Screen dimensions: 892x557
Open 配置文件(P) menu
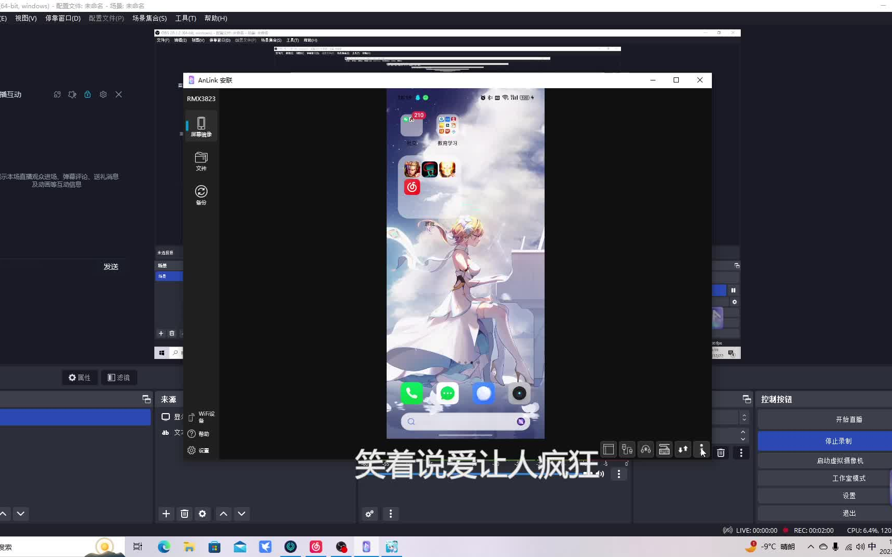tap(106, 18)
